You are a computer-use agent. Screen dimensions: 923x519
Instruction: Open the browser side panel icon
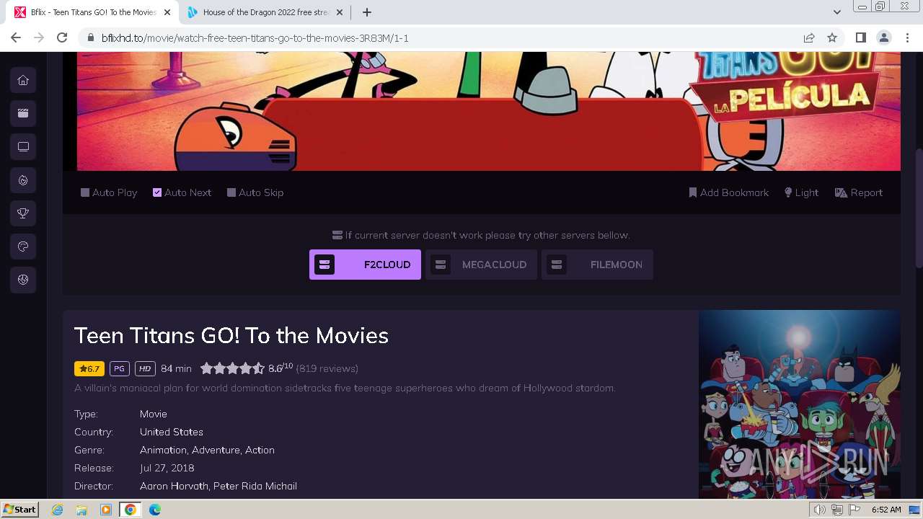click(860, 37)
